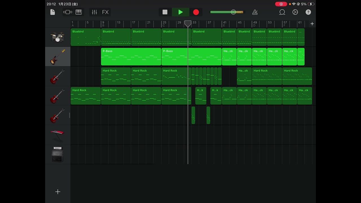Start playback with the green play button
Image resolution: width=361 pixels, height=203 pixels.
pos(180,12)
